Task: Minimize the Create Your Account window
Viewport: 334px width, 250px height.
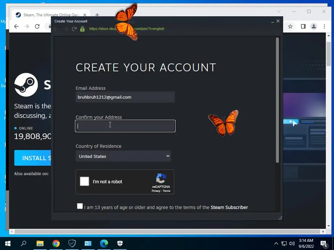Action: coord(273,21)
